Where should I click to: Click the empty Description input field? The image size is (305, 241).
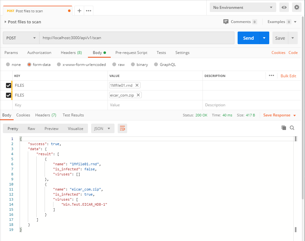pyautogui.click(x=252, y=105)
